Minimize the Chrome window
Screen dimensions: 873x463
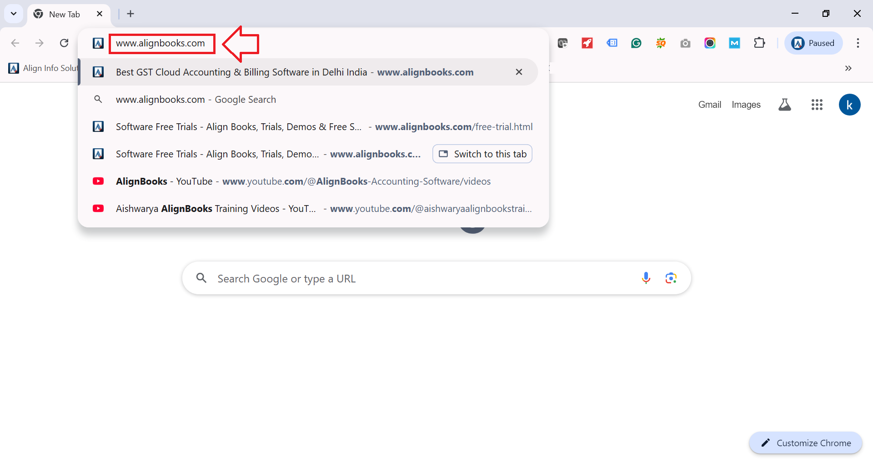coord(795,14)
